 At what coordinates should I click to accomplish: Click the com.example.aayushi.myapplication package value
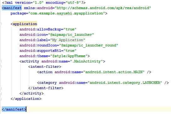pyautogui.click(x=67, y=13)
